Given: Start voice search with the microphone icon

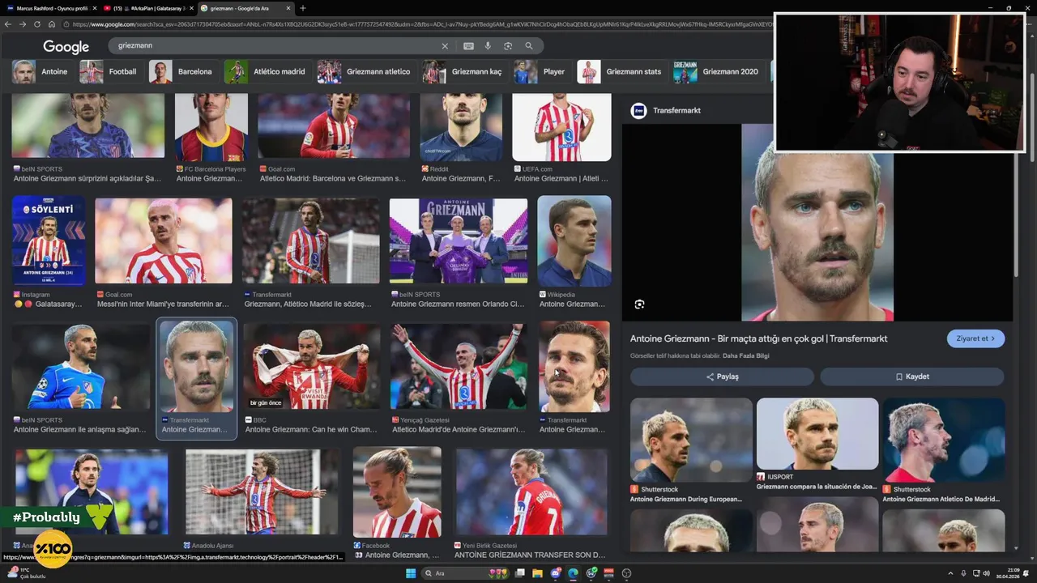Looking at the screenshot, I should point(488,46).
